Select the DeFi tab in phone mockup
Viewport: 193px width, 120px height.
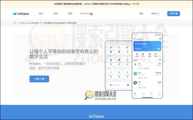click(145, 60)
